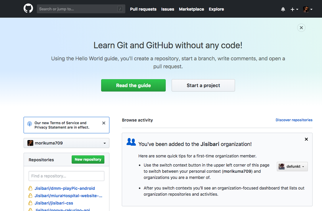
Task: Open the Marketplace menu item
Action: tap(191, 9)
